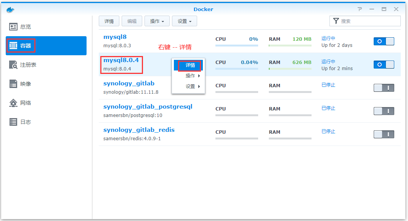Expand the 操作 toolbar dropdown
408x221 pixels.
157,21
